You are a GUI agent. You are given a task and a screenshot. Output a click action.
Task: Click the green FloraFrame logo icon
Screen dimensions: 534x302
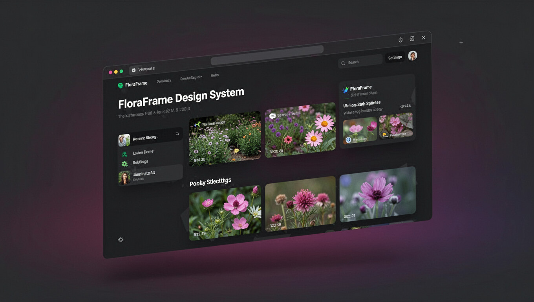pos(120,85)
